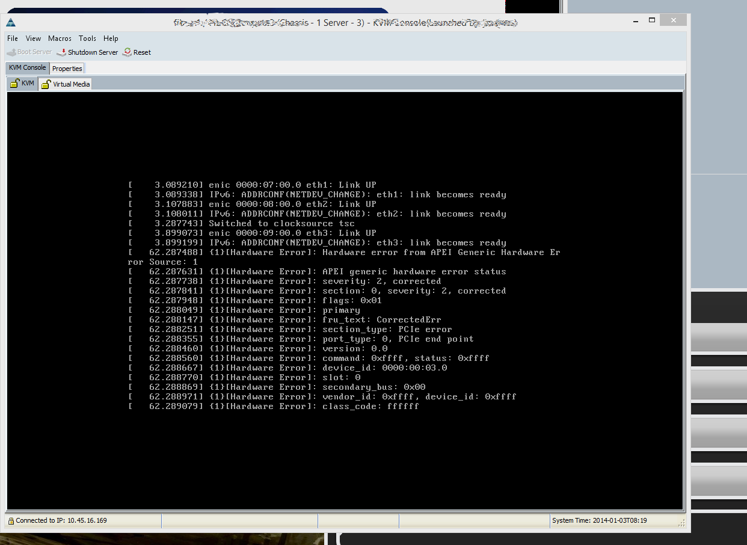Click the window resize grip in status bar
This screenshot has width=747, height=545.
coord(681,523)
